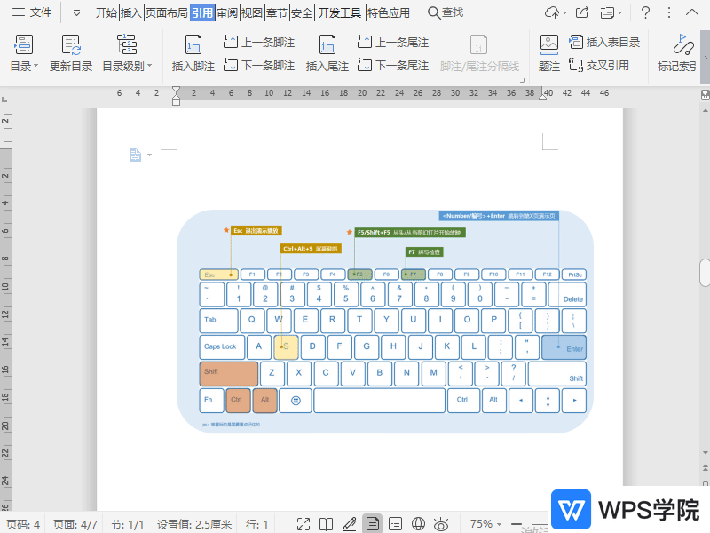Click the 标记索引 (Mark Index) icon
The width and height of the screenshot is (710, 533).
(x=682, y=46)
